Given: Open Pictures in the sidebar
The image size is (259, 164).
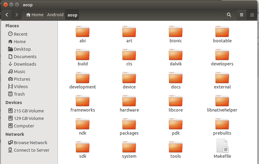Looking at the screenshot, I should pyautogui.click(x=19, y=79).
